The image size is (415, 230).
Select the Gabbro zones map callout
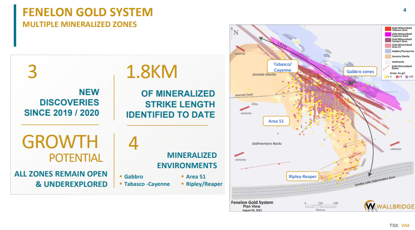pyautogui.click(x=360, y=72)
